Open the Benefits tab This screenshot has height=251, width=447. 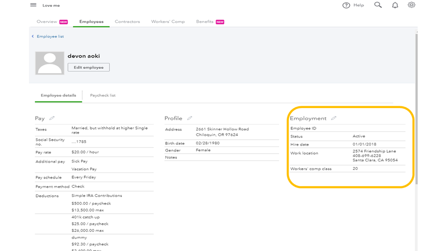pyautogui.click(x=205, y=21)
